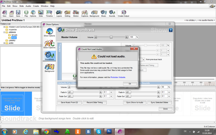The image size is (216, 135).
Task: Select Background in Show Options sidebar
Action: 49,67
